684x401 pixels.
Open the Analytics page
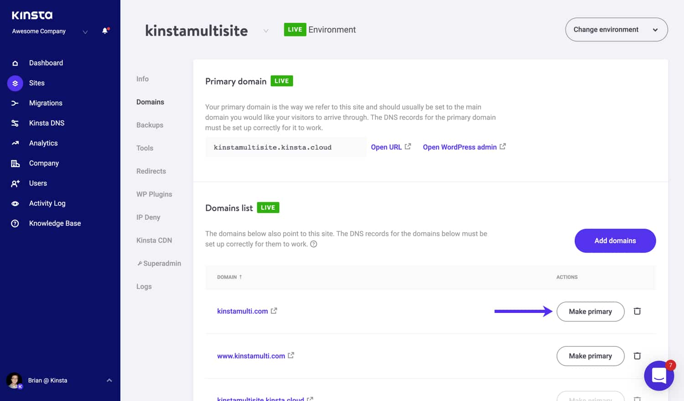click(43, 143)
